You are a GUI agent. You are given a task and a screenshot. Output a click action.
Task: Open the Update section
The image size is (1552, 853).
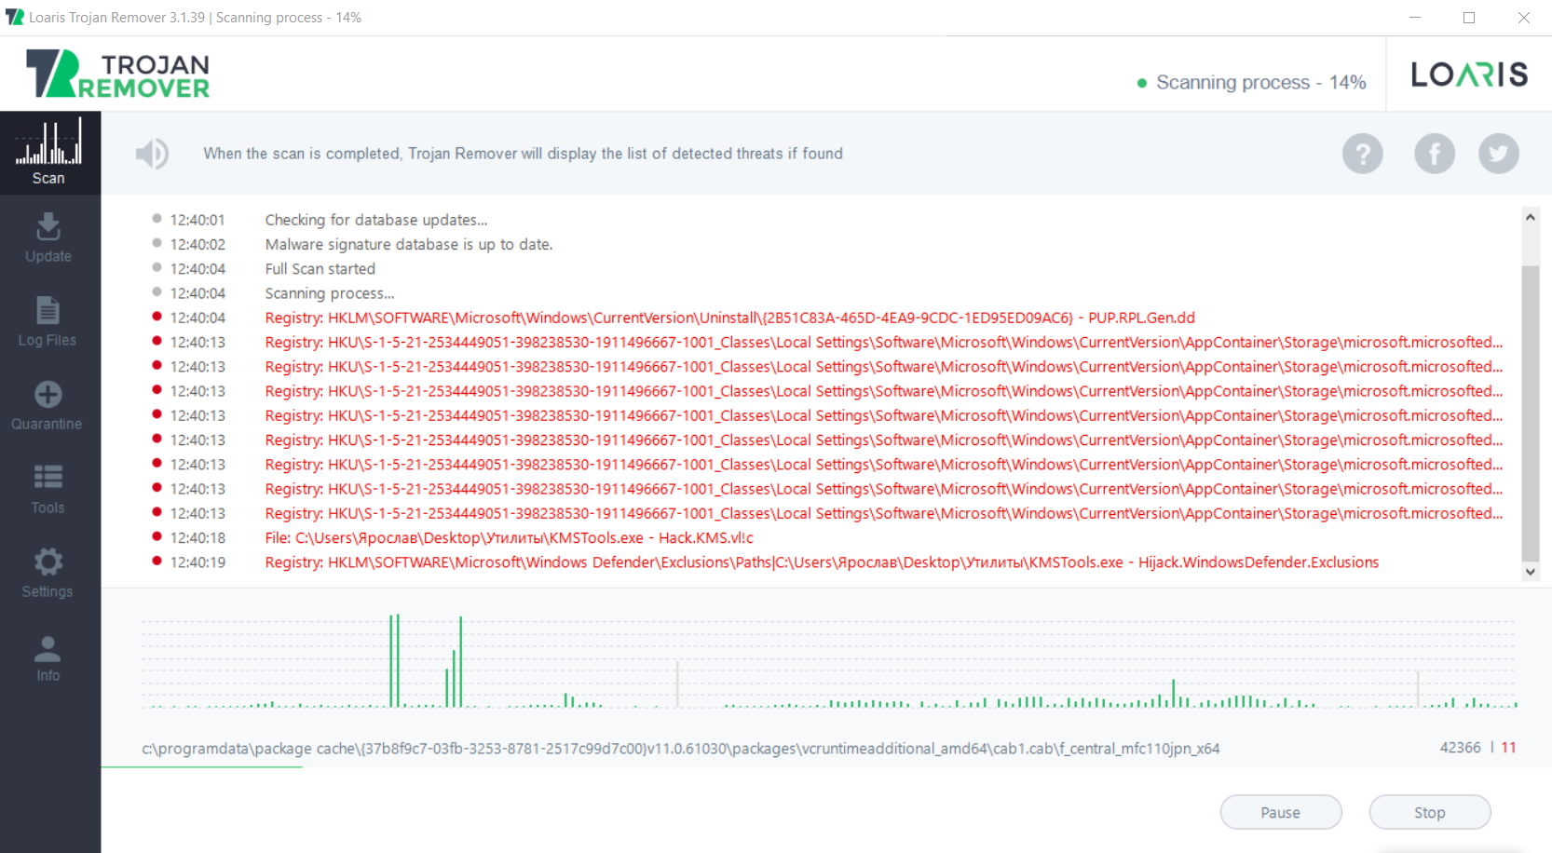tap(48, 237)
